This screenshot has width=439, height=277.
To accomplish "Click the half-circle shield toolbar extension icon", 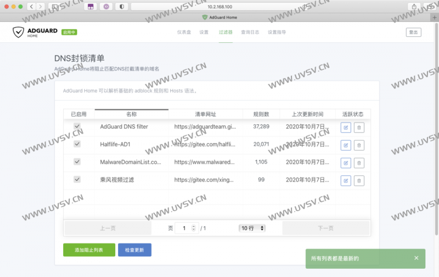I will click(x=121, y=7).
